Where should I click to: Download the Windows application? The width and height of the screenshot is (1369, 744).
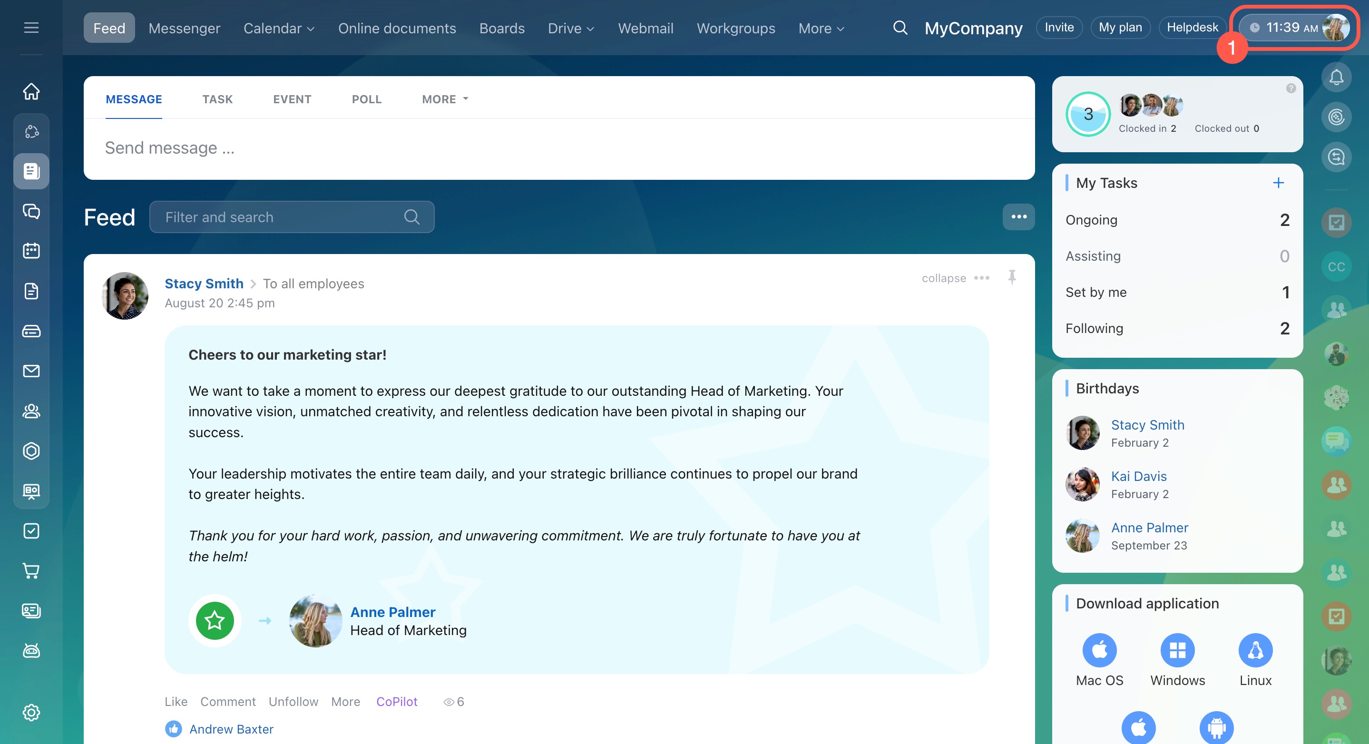click(x=1177, y=650)
